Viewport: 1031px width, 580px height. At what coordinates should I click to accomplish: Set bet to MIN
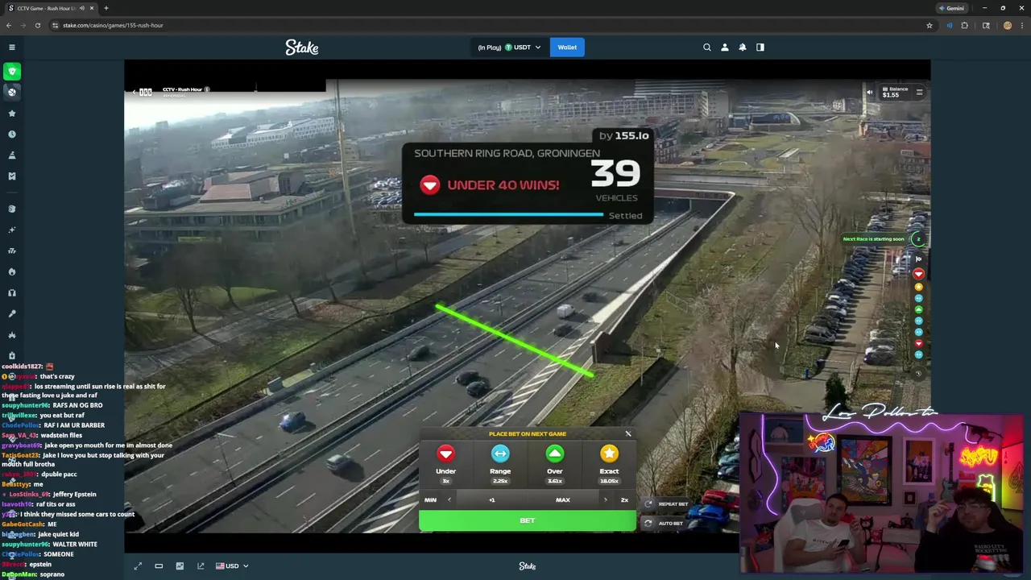point(430,500)
